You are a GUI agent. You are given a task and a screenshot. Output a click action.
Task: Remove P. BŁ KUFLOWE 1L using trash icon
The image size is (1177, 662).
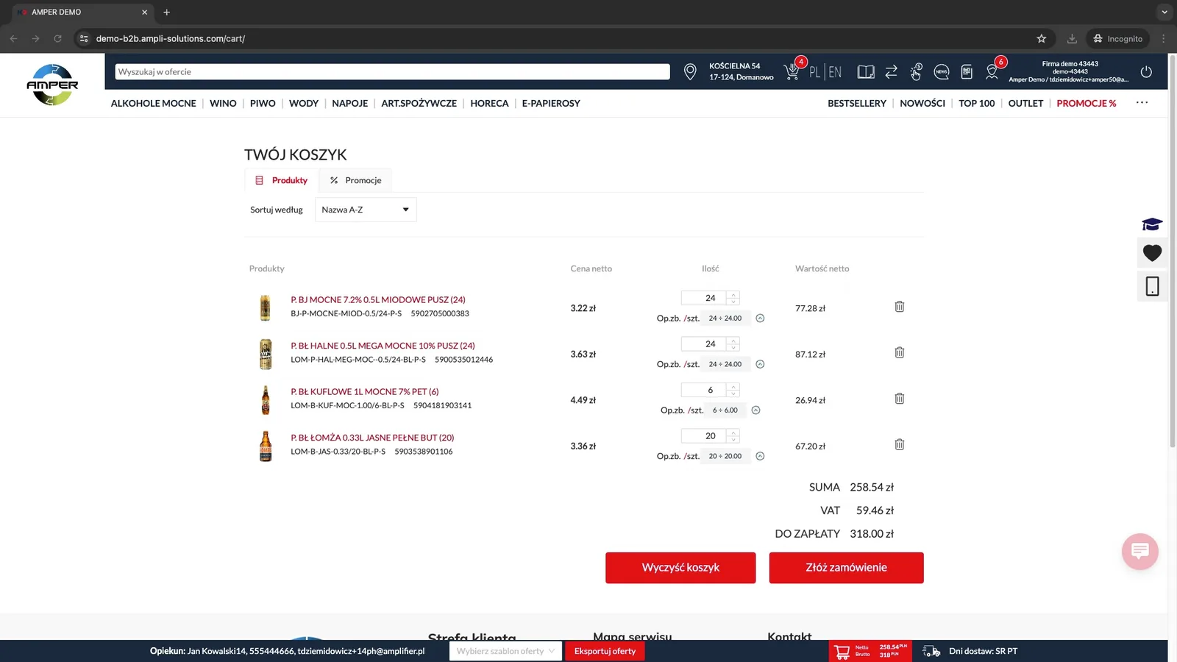pyautogui.click(x=899, y=399)
